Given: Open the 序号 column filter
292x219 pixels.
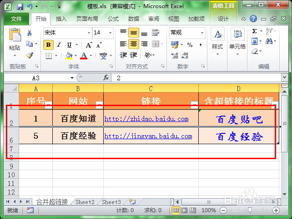Looking at the screenshot, I should (x=49, y=105).
